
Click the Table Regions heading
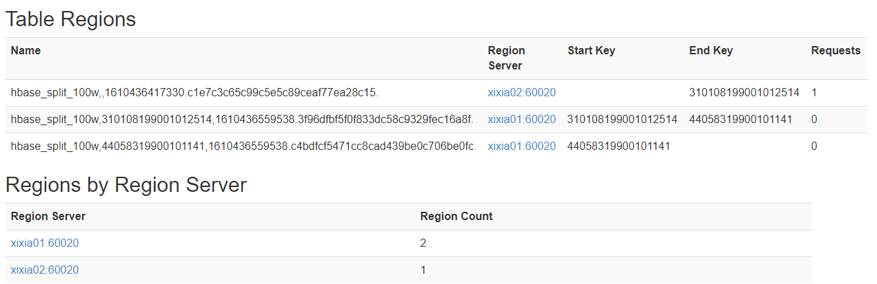(70, 19)
